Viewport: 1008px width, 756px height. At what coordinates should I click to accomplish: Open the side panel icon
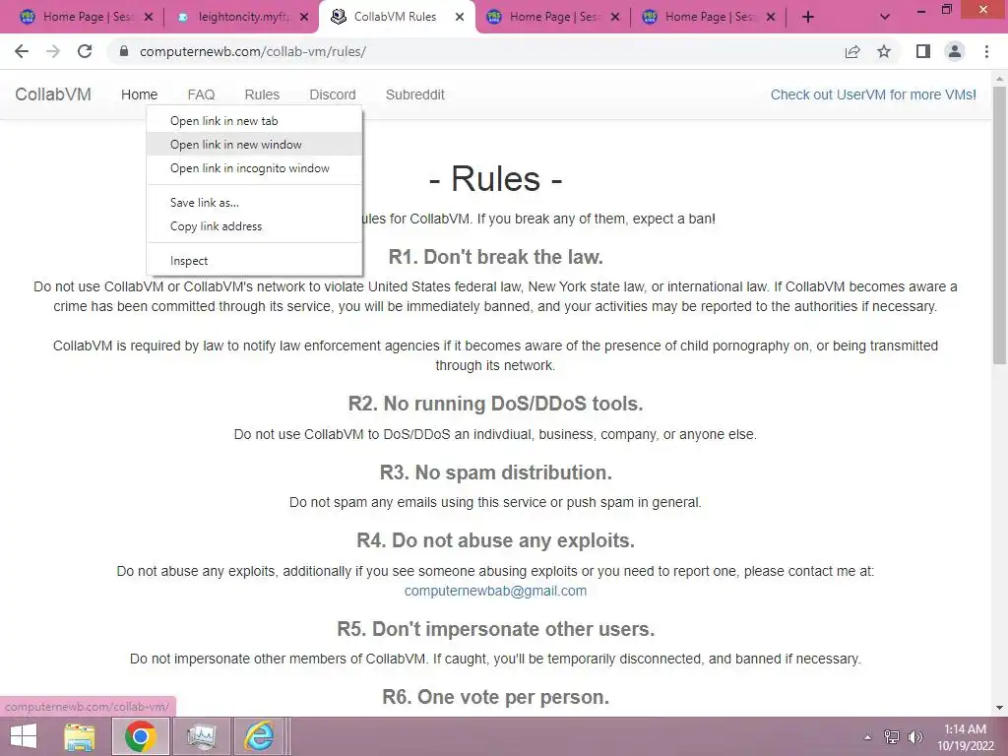923,51
